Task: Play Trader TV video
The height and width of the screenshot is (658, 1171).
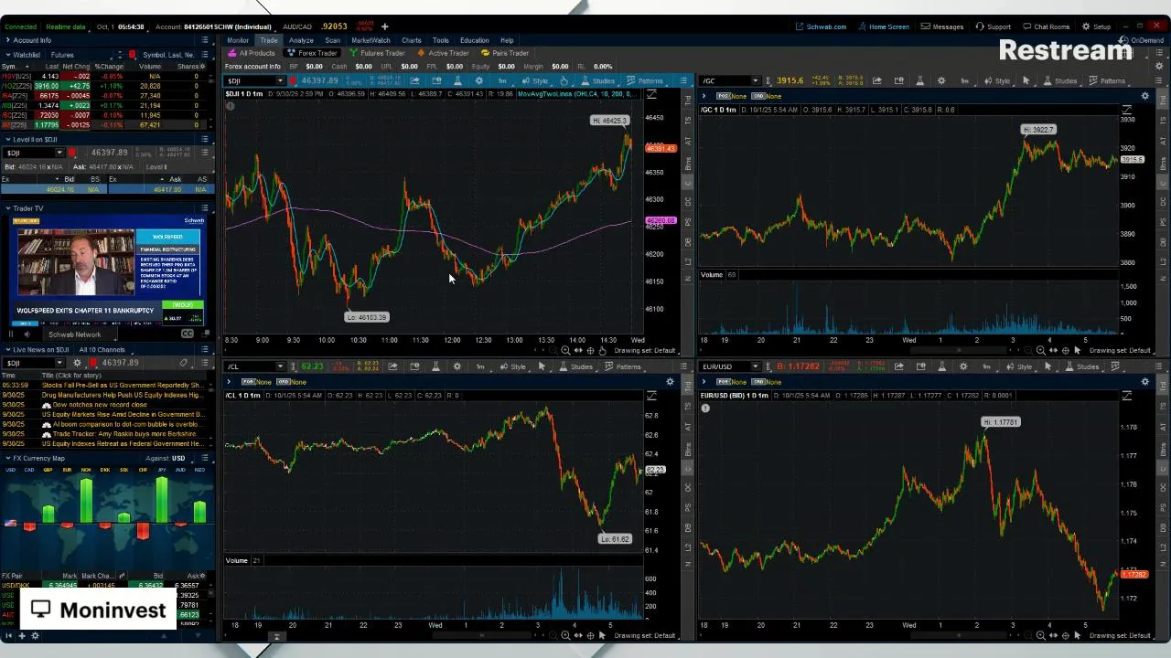Action: click(x=11, y=334)
